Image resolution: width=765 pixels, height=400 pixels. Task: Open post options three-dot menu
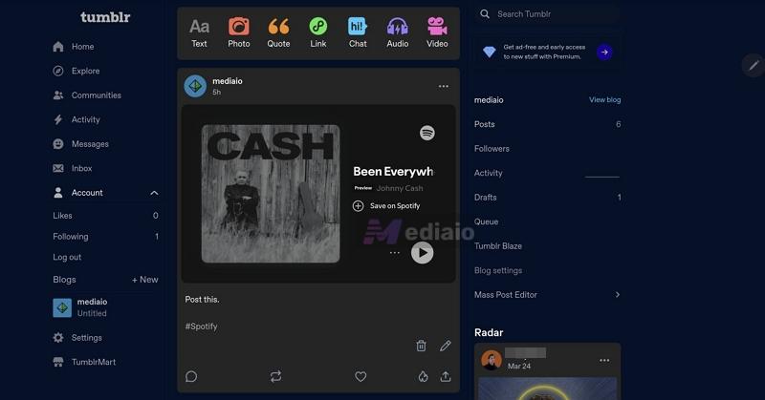click(444, 86)
